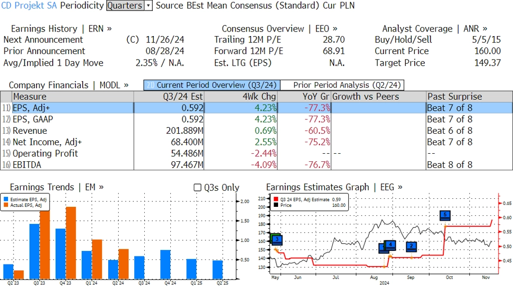Click the blue Estimate EPS, Adj legend swatch

[6, 199]
